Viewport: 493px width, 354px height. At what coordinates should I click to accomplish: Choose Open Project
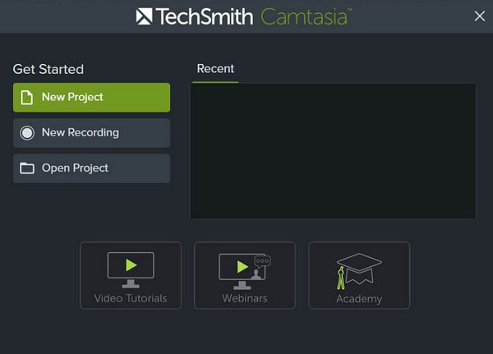pos(91,168)
